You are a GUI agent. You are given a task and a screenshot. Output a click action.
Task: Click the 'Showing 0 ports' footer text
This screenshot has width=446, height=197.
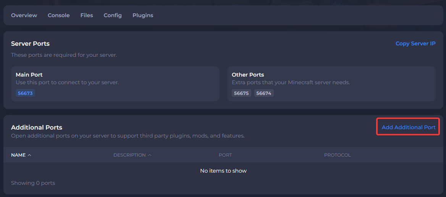point(33,183)
